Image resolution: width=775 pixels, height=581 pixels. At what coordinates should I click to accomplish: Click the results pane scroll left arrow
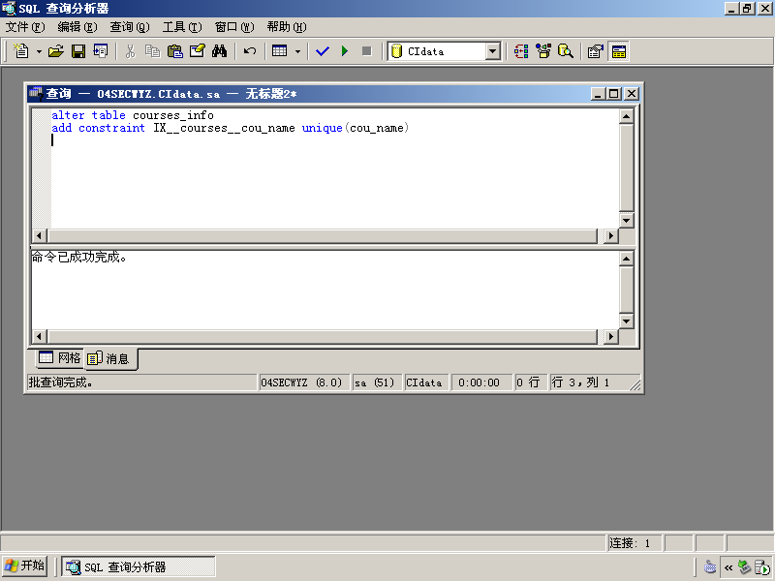point(40,336)
